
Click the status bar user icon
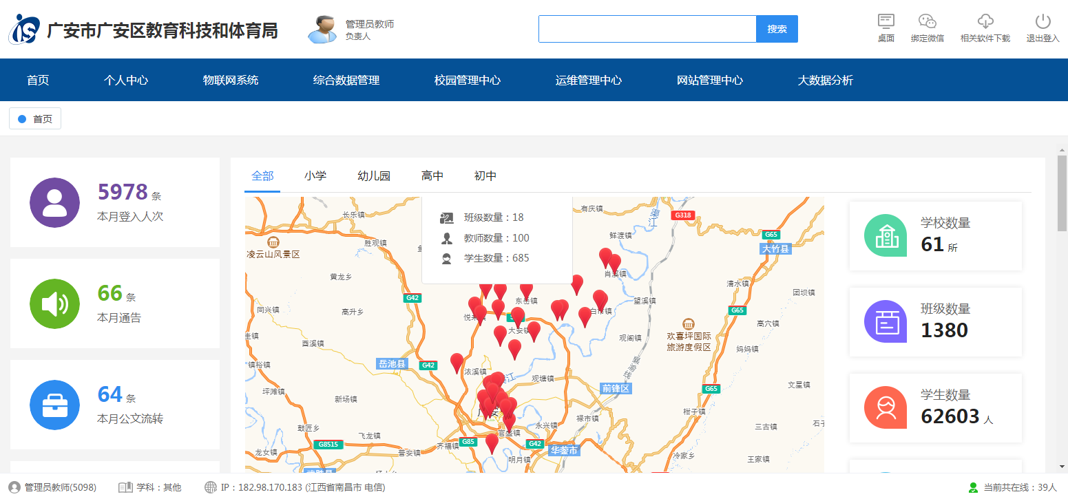14,487
